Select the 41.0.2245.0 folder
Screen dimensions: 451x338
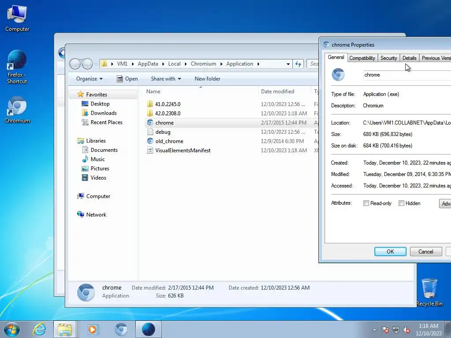tap(168, 104)
